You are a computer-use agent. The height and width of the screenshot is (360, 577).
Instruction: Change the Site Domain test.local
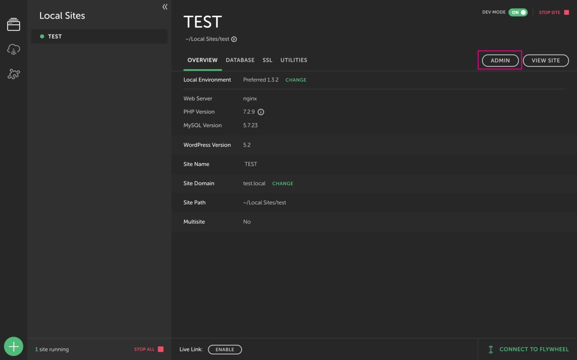[x=283, y=184]
